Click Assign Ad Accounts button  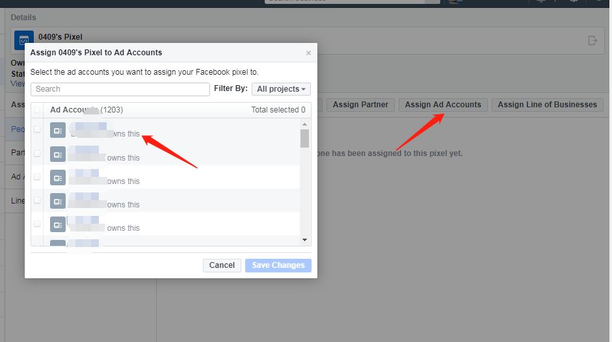click(x=443, y=105)
